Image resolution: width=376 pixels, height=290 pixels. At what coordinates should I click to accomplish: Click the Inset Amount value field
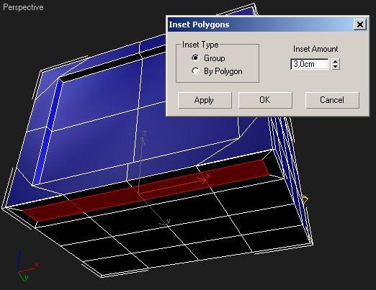tap(310, 64)
